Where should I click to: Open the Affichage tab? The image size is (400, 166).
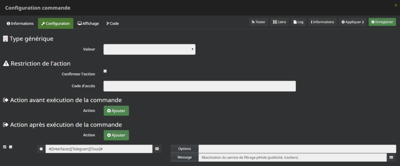coord(88,23)
